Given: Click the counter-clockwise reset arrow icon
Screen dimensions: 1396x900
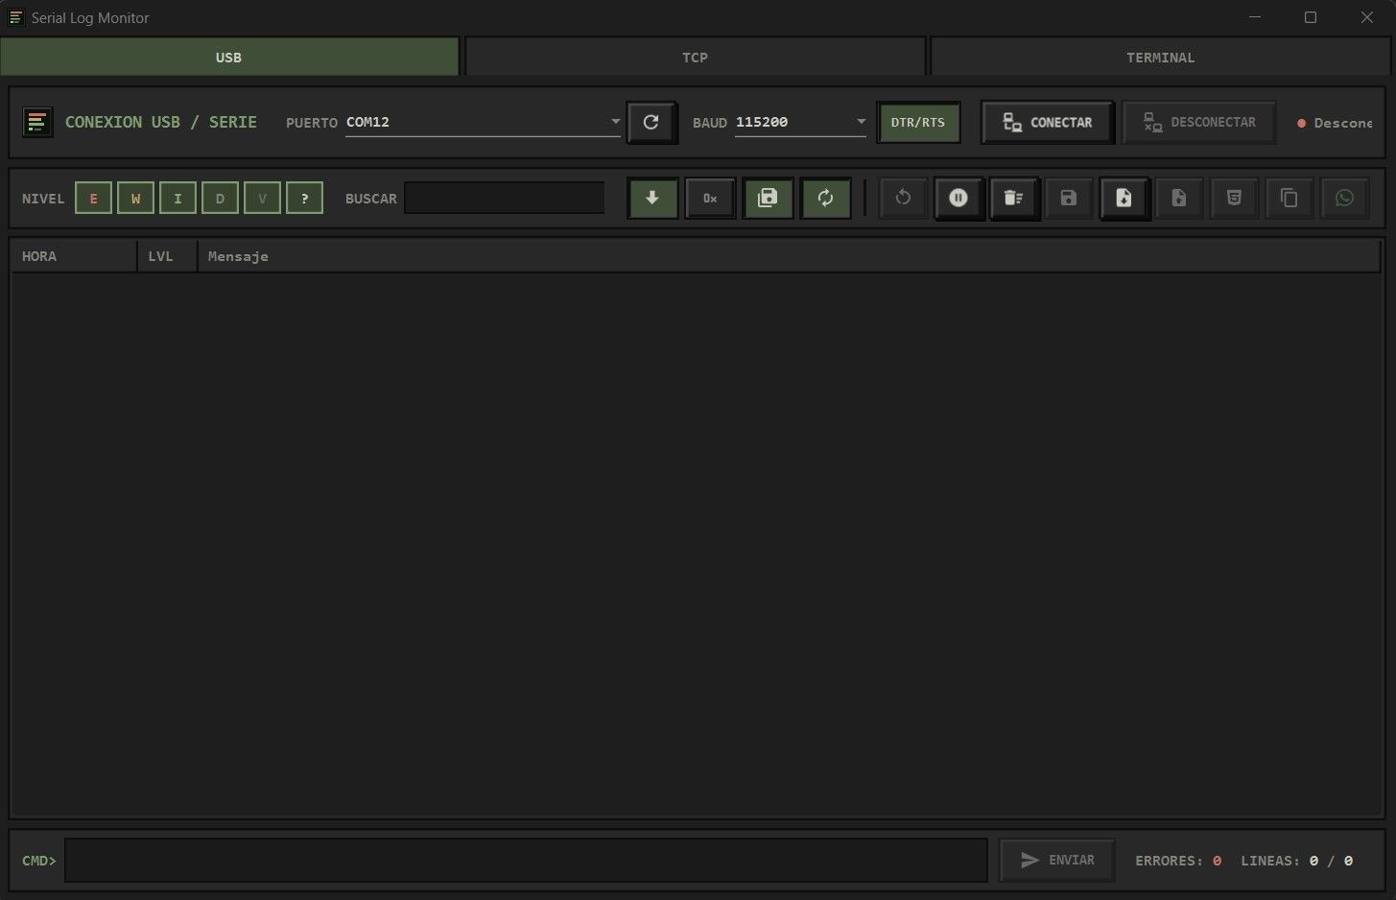Looking at the screenshot, I should [x=903, y=199].
